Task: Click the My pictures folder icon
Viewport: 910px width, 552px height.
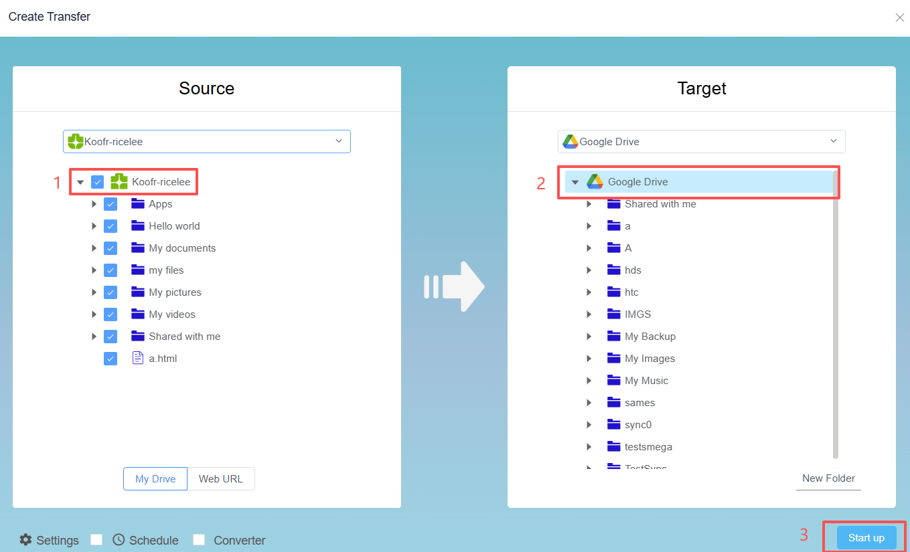Action: pos(138,292)
